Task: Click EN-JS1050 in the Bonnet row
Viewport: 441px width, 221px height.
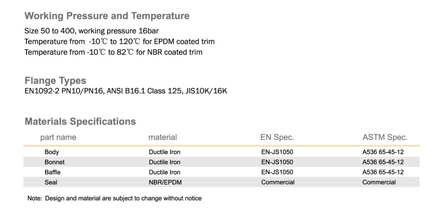Action: [277, 162]
